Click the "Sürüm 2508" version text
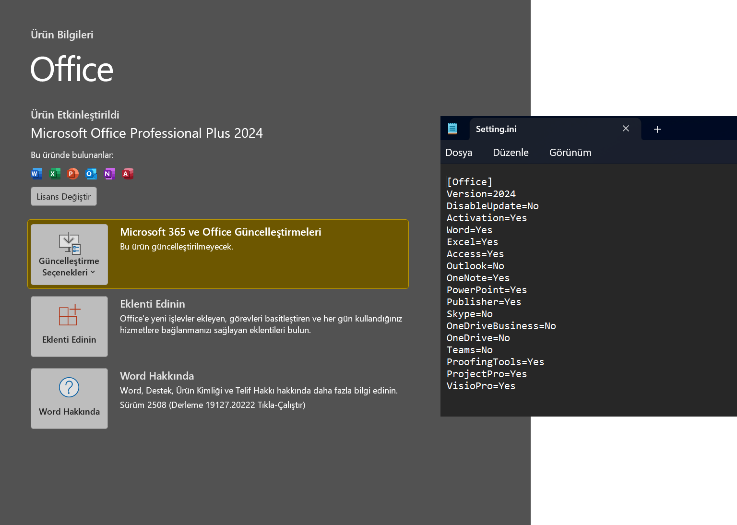Screen dimensions: 737x525 pos(143,405)
